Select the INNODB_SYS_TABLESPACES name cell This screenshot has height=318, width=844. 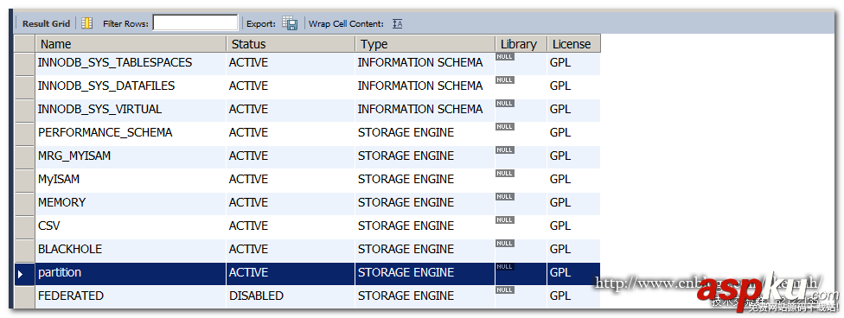[131, 63]
